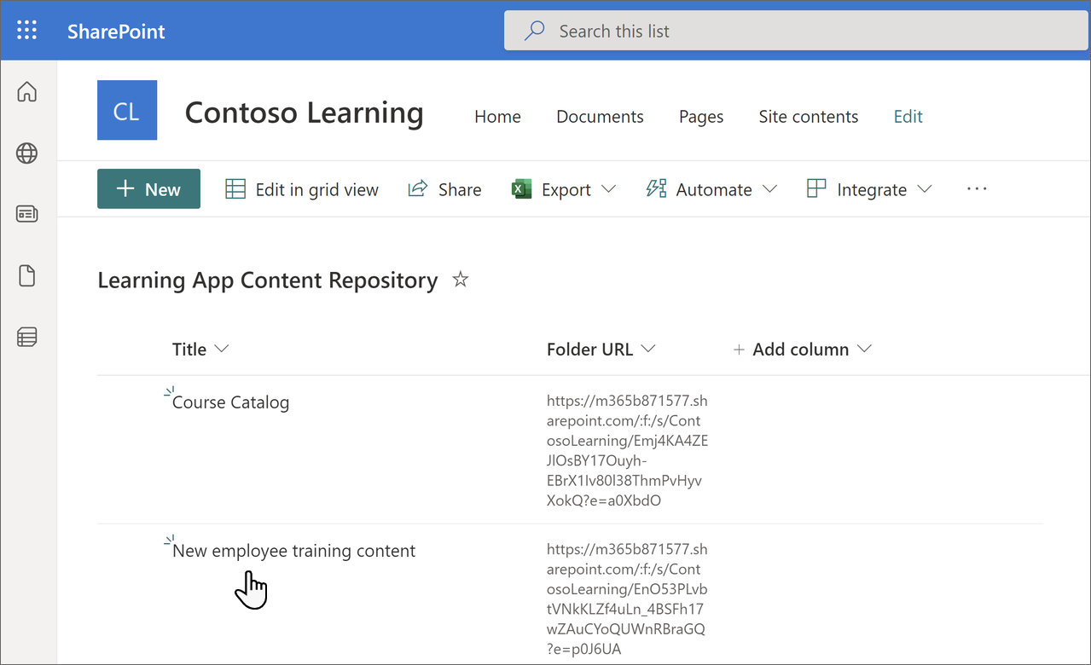
Task: Open My Sites via the globe sidebar icon
Action: [26, 153]
